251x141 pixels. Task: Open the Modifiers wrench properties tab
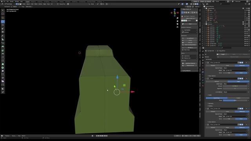(203, 72)
